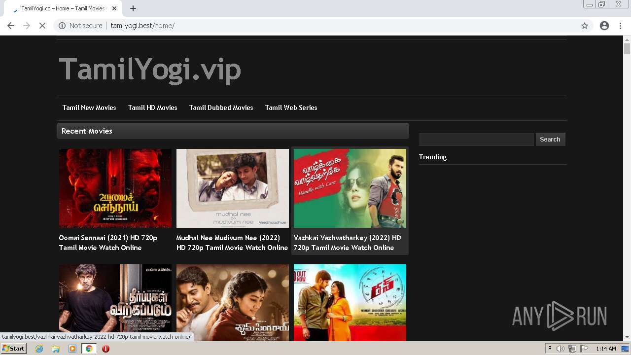
Task: Open the TamilYogi.vip site logo
Action: tap(150, 70)
